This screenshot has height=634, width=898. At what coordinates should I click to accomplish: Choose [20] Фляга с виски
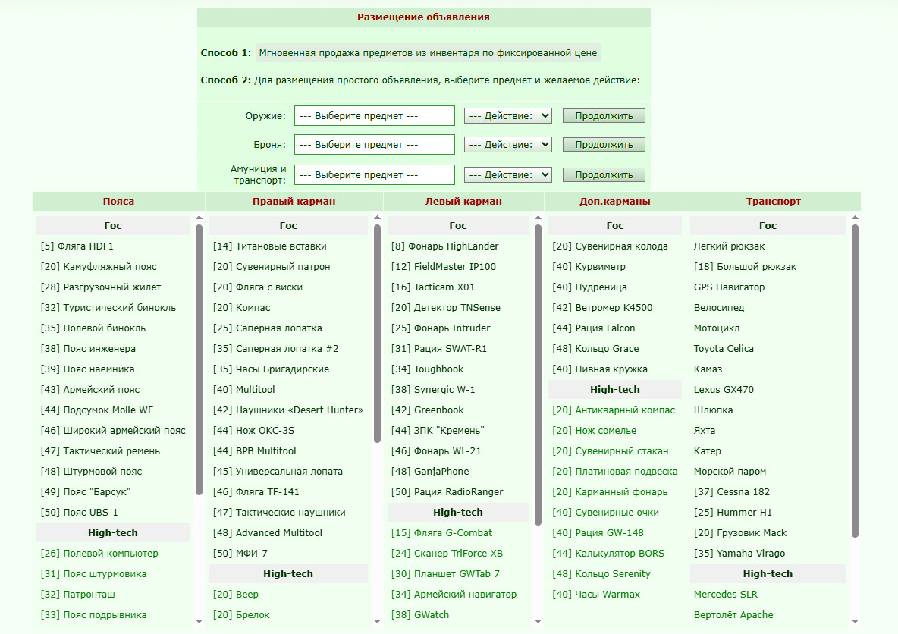click(x=258, y=287)
